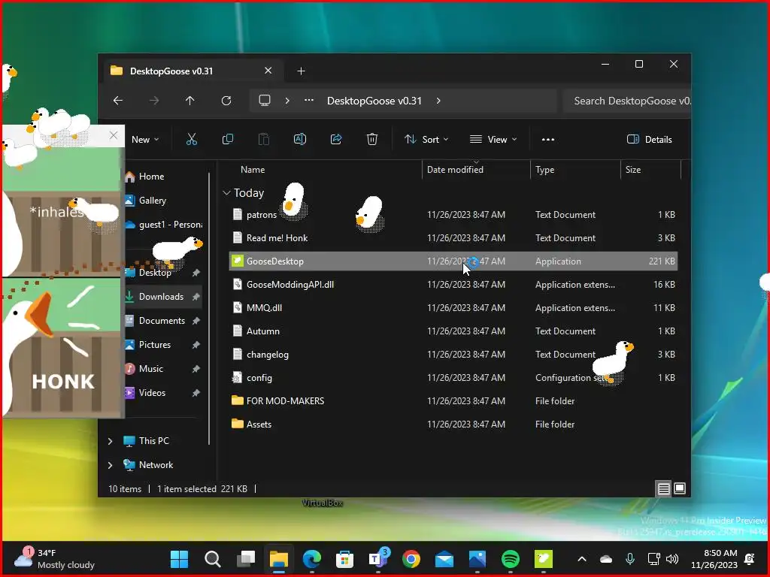Click DesktopGoose v0.31 breadcrumb in address bar
This screenshot has width=770, height=577.
374,101
